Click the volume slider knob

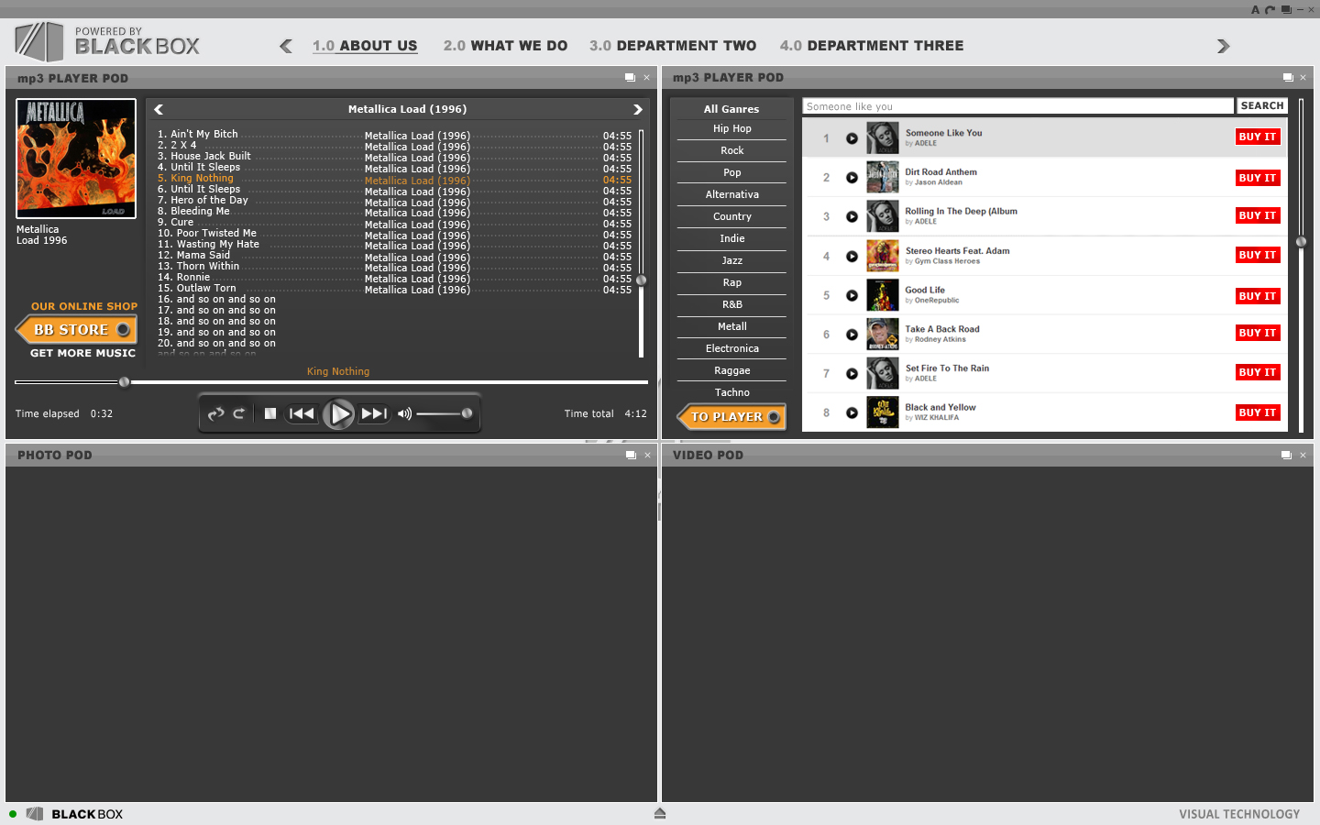tap(467, 413)
